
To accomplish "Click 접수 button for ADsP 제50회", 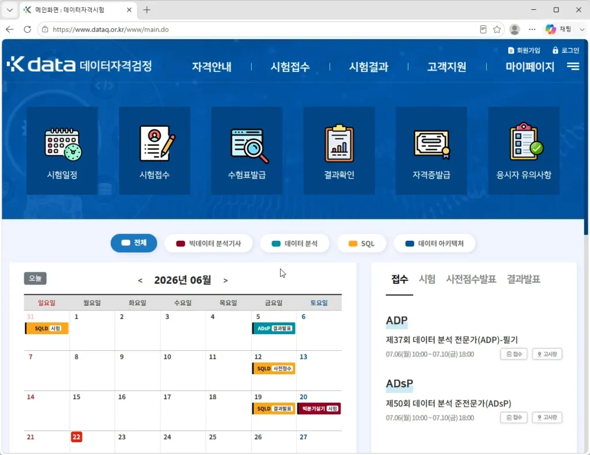I will coord(514,418).
